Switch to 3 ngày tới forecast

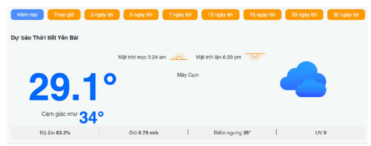(102, 15)
